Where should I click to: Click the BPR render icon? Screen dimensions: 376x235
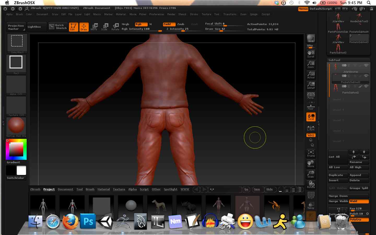311,38
